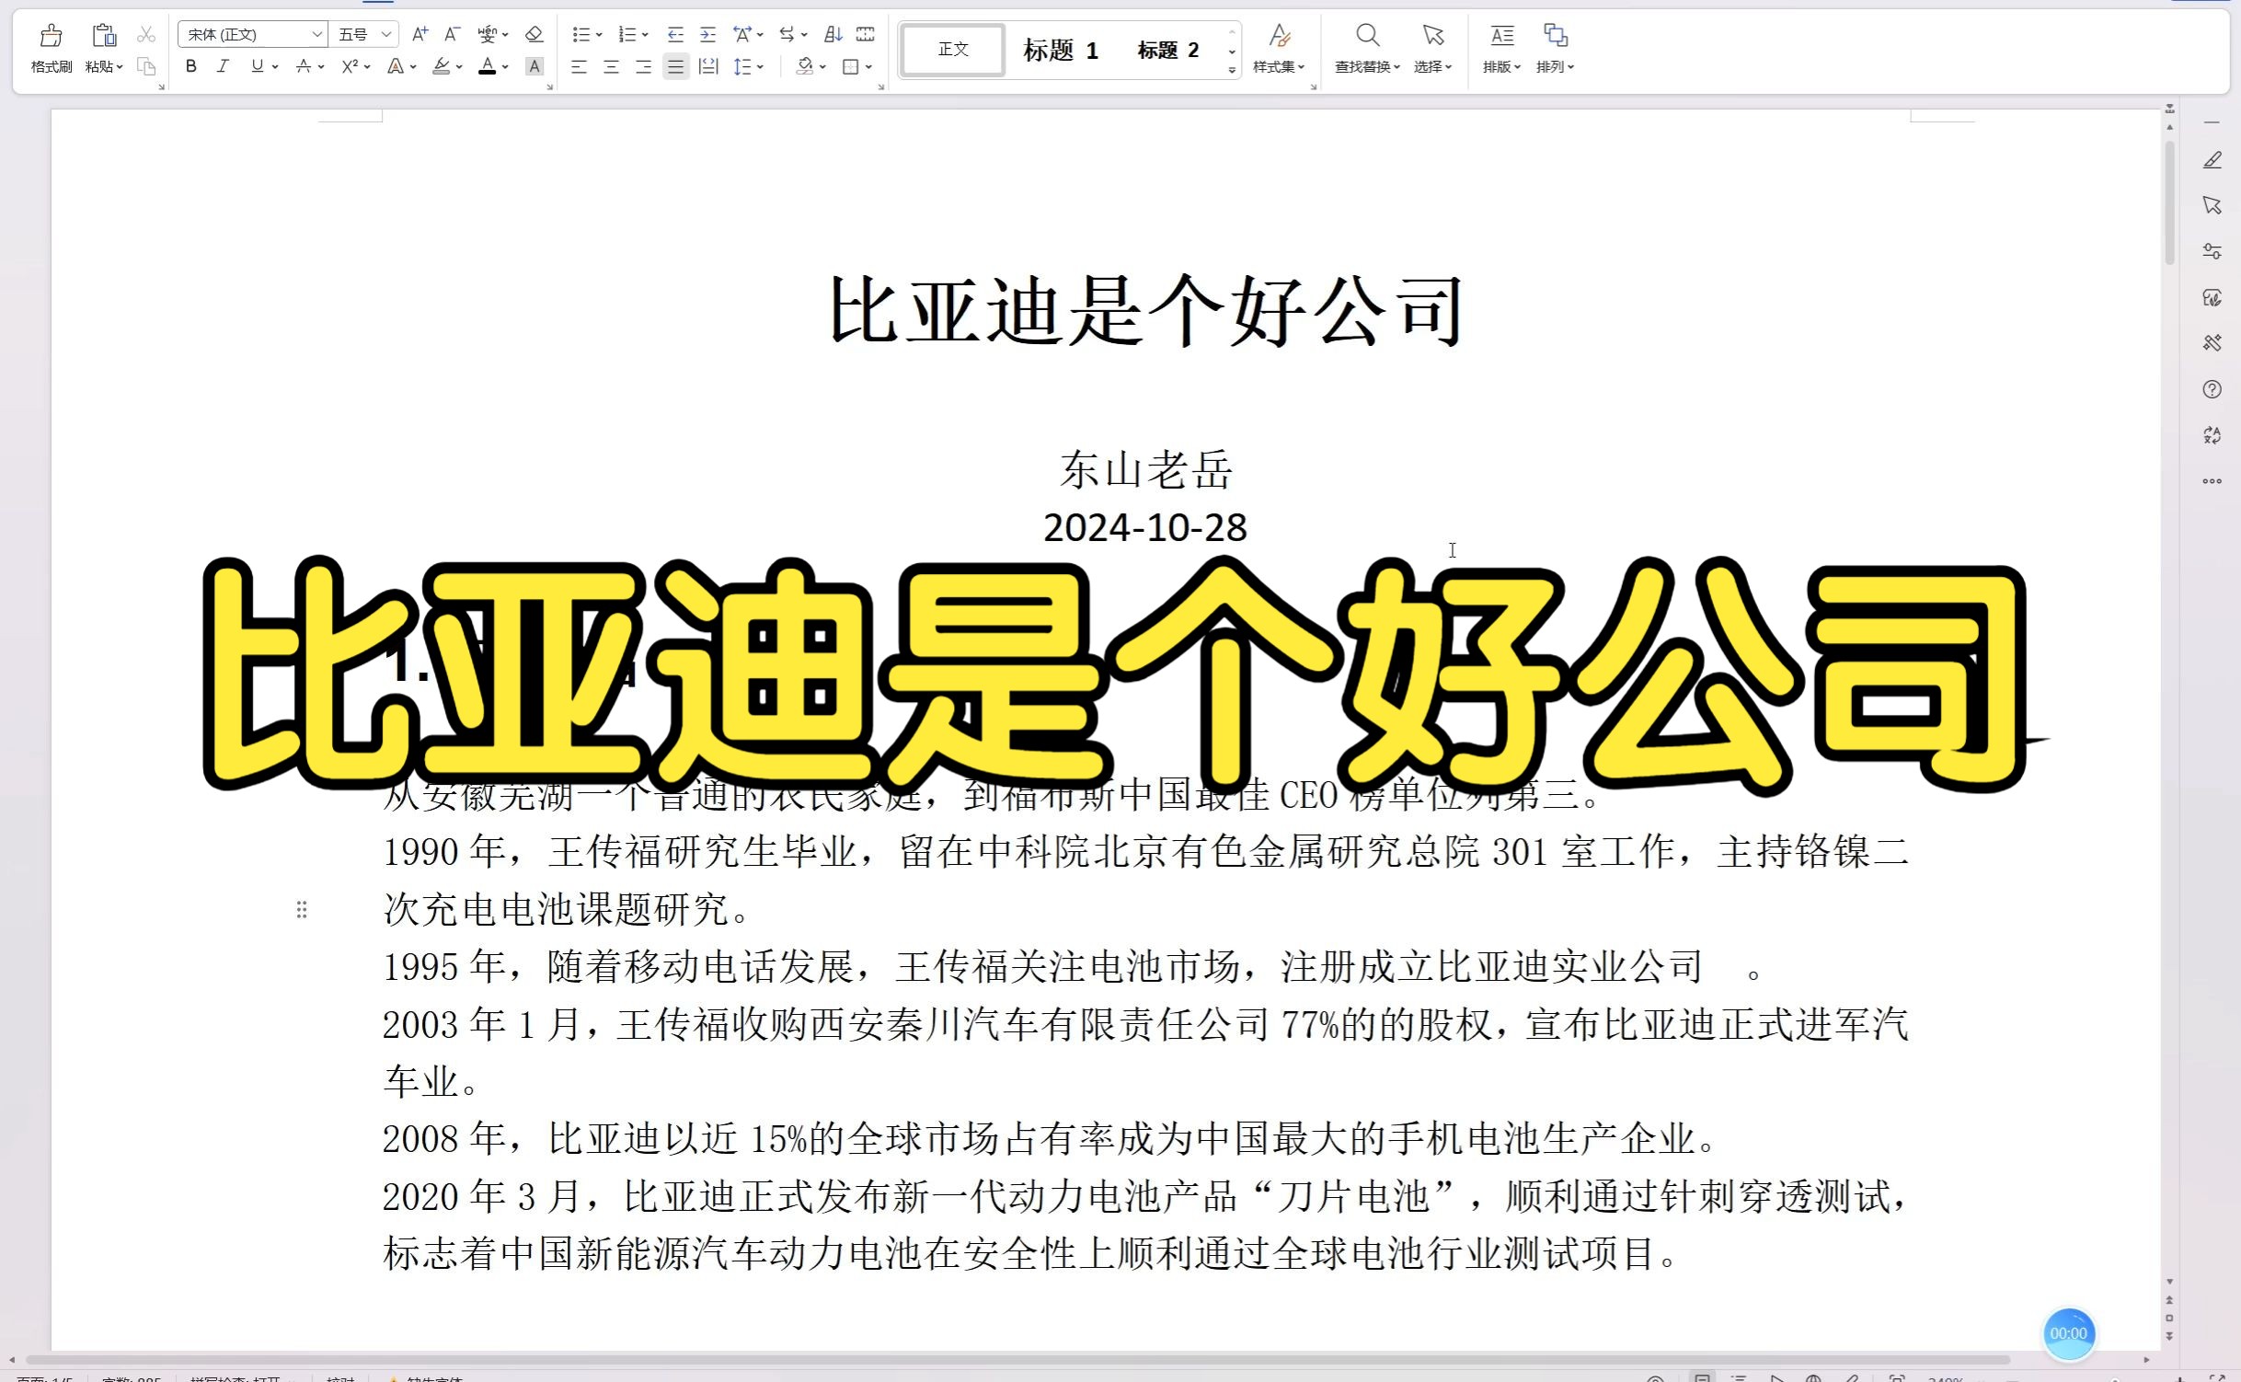2241x1382 pixels.
Task: Click the Paste (粘贴) clipboard icon
Action: [104, 36]
